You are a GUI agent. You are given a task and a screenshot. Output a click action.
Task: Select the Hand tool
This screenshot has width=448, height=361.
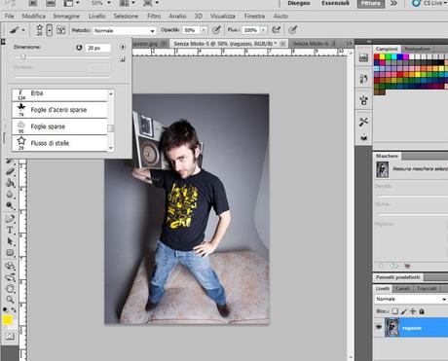[x=10, y=289]
